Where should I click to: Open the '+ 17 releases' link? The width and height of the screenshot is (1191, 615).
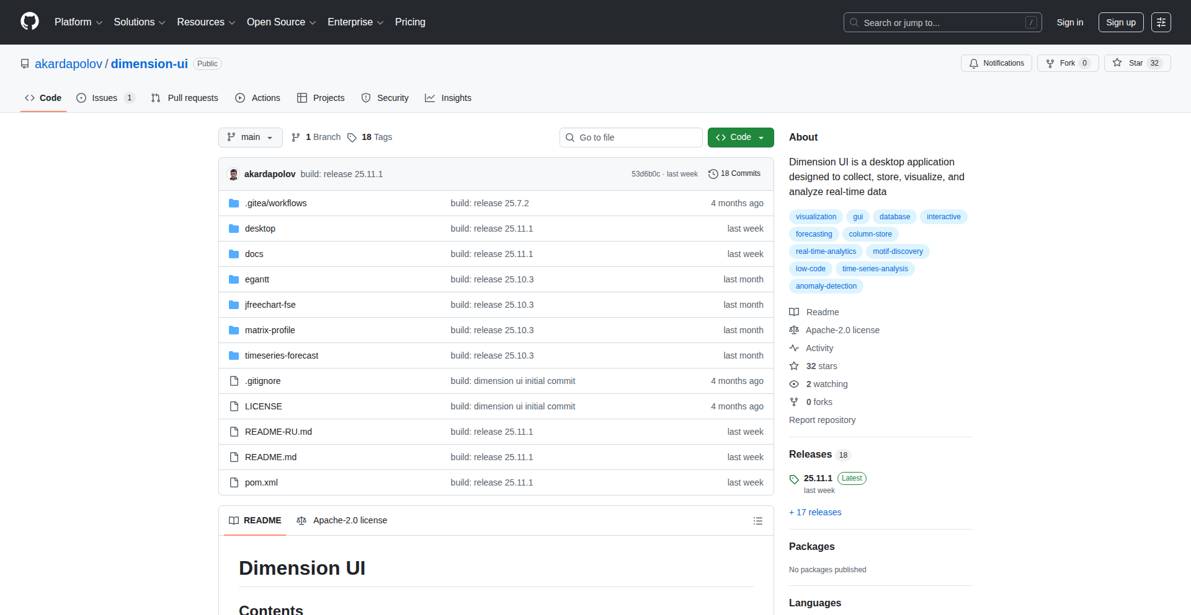[814, 512]
